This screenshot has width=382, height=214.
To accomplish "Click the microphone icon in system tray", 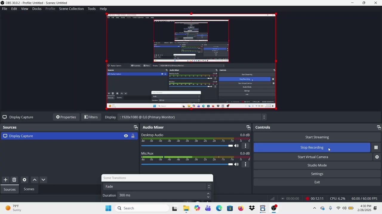I will 330,208.
